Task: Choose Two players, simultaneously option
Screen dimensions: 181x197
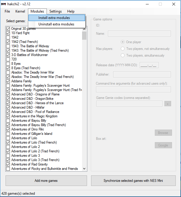Action: click(123, 55)
